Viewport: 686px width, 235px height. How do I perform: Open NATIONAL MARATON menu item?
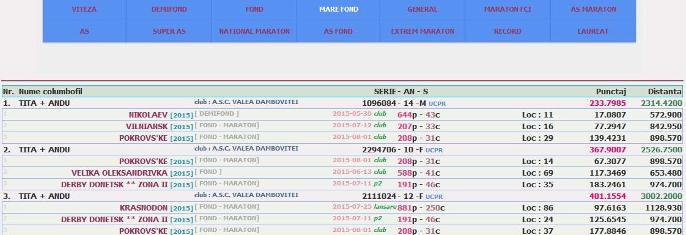pyautogui.click(x=254, y=31)
